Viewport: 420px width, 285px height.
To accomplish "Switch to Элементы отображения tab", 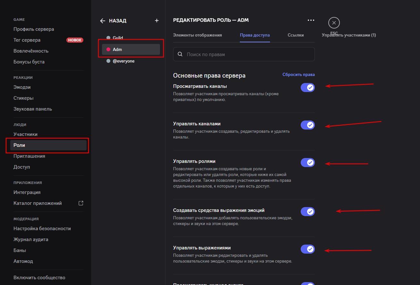I will (x=197, y=35).
